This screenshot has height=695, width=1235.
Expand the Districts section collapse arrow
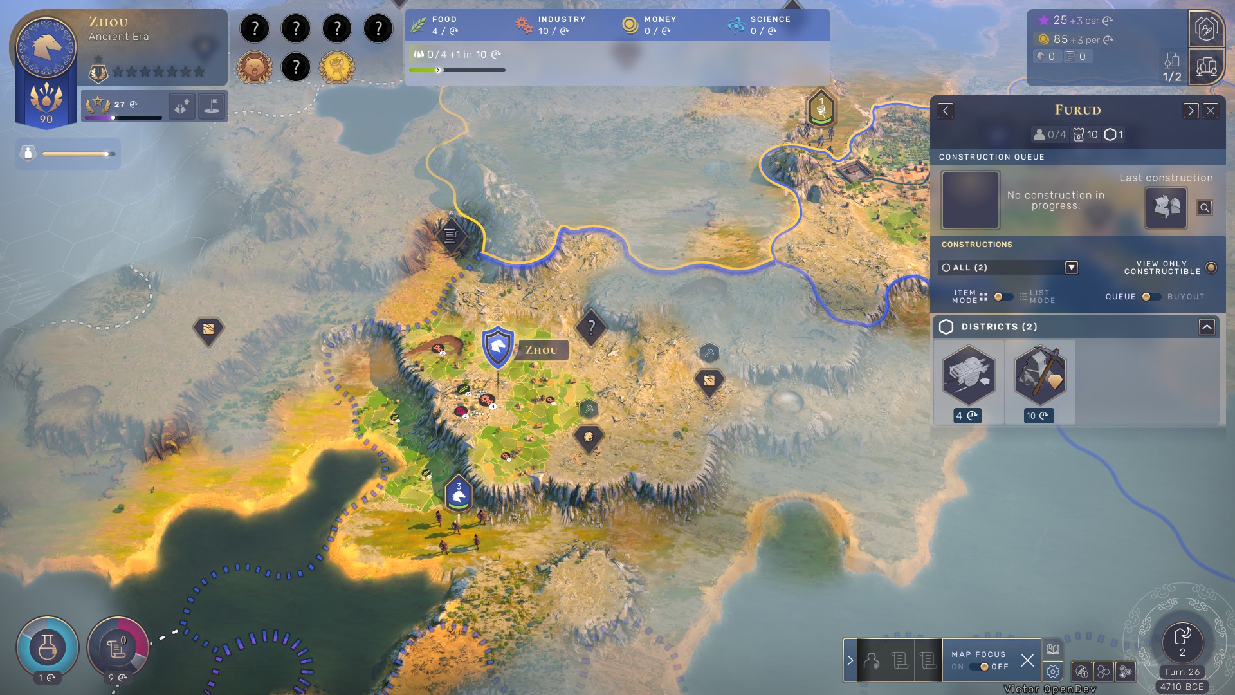click(x=1207, y=326)
